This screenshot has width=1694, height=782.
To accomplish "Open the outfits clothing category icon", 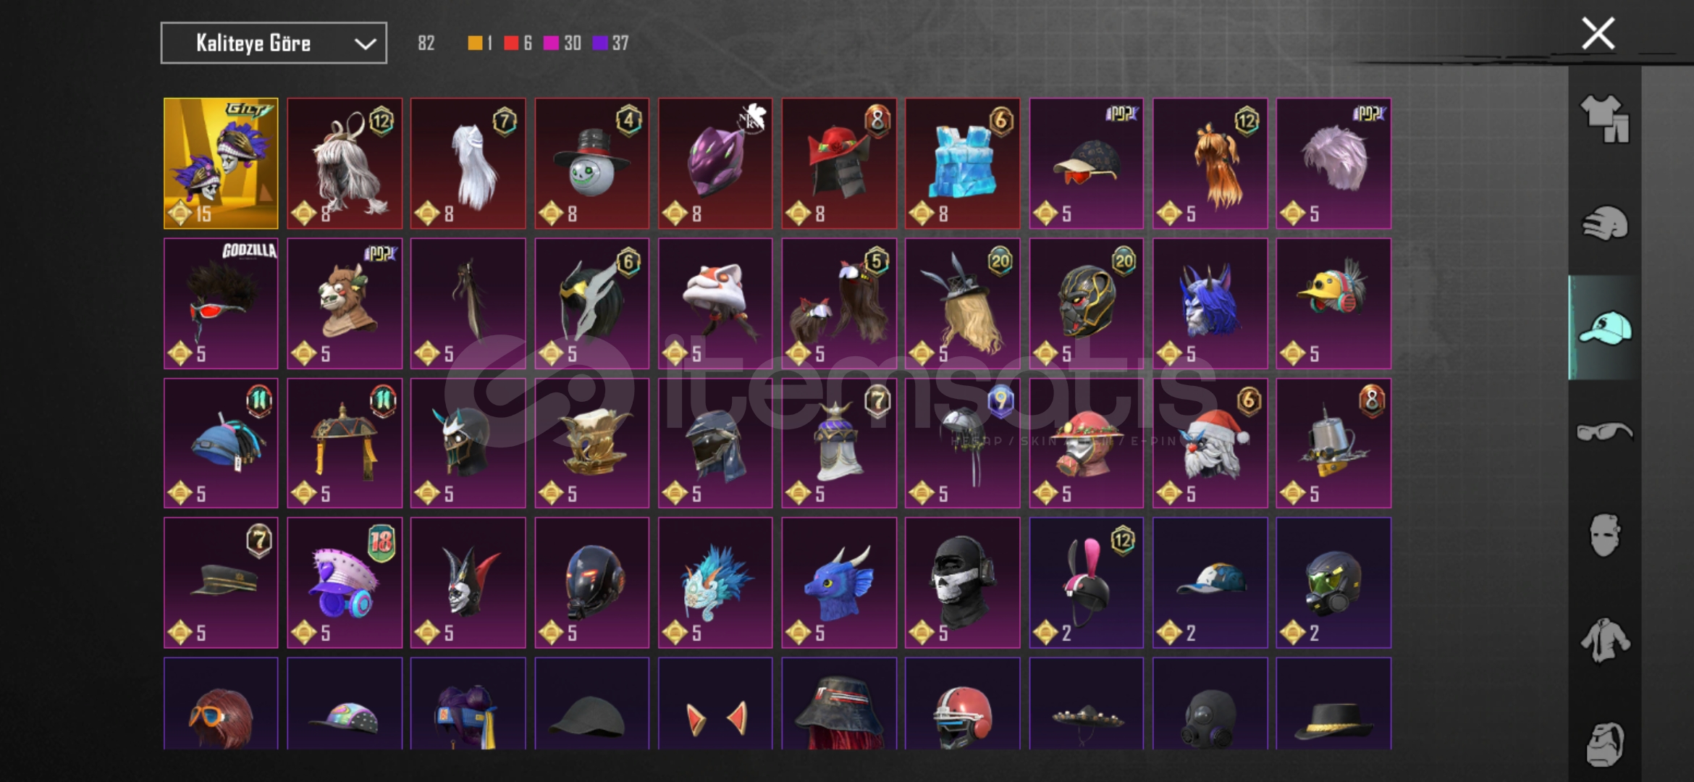I will (x=1604, y=118).
